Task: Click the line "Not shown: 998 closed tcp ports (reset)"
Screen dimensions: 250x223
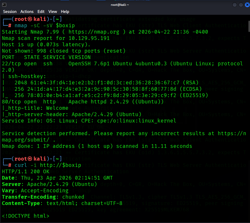Action: coord(63,51)
